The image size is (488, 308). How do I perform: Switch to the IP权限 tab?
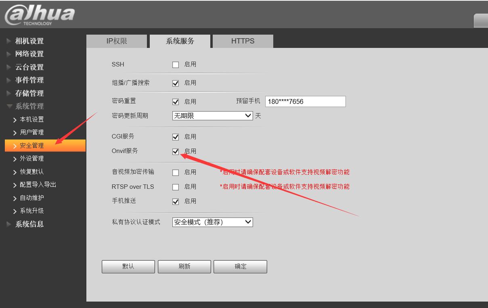117,41
